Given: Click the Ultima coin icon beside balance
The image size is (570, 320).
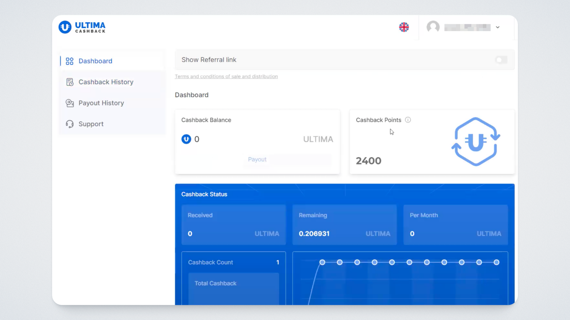Looking at the screenshot, I should pos(186,139).
